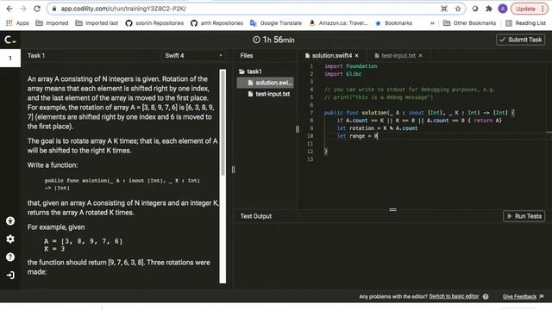
Task: Click the Codility logo
Action: click(x=10, y=40)
